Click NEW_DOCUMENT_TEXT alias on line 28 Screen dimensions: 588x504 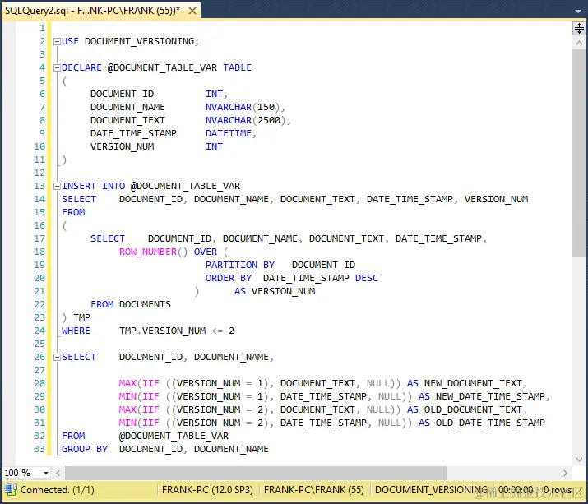click(x=473, y=383)
